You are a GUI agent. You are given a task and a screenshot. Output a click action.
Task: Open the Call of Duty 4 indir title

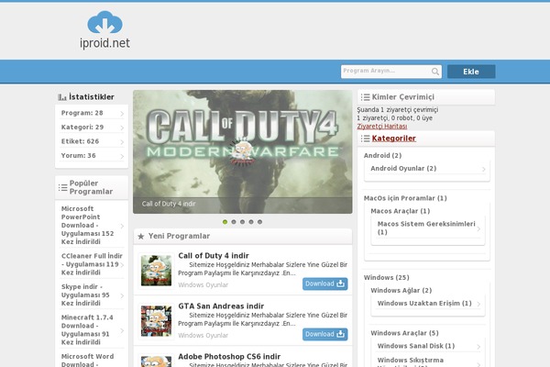pyautogui.click(x=214, y=256)
